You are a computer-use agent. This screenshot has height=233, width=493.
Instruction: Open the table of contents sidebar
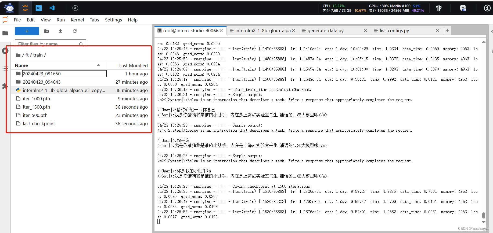(5, 68)
